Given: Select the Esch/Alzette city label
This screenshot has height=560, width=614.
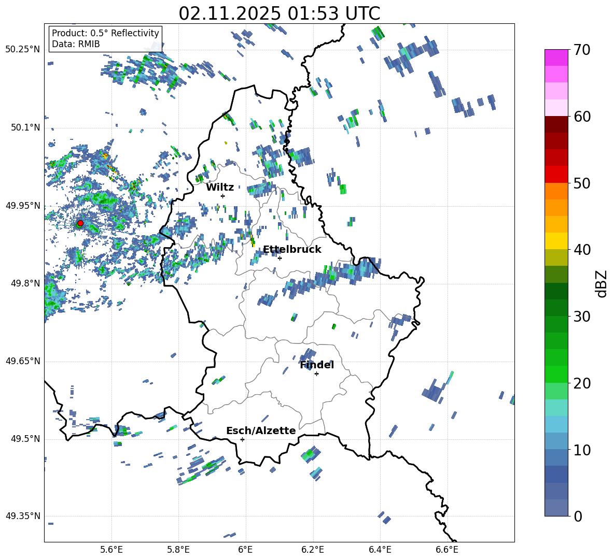Looking at the screenshot, I should pyautogui.click(x=261, y=430).
